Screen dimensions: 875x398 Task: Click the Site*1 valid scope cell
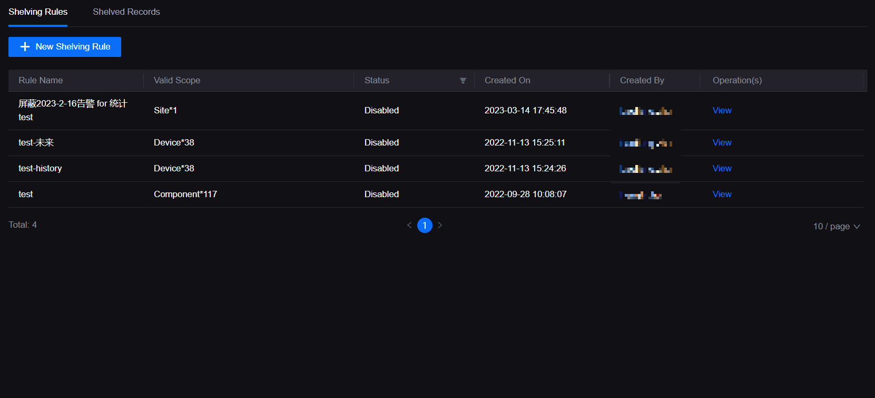pos(165,111)
